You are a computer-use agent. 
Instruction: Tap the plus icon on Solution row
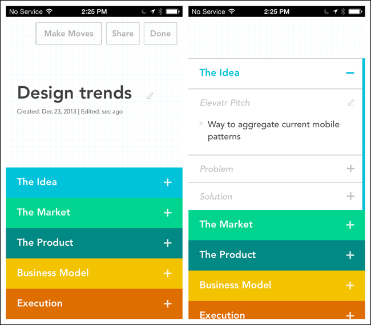tap(350, 196)
